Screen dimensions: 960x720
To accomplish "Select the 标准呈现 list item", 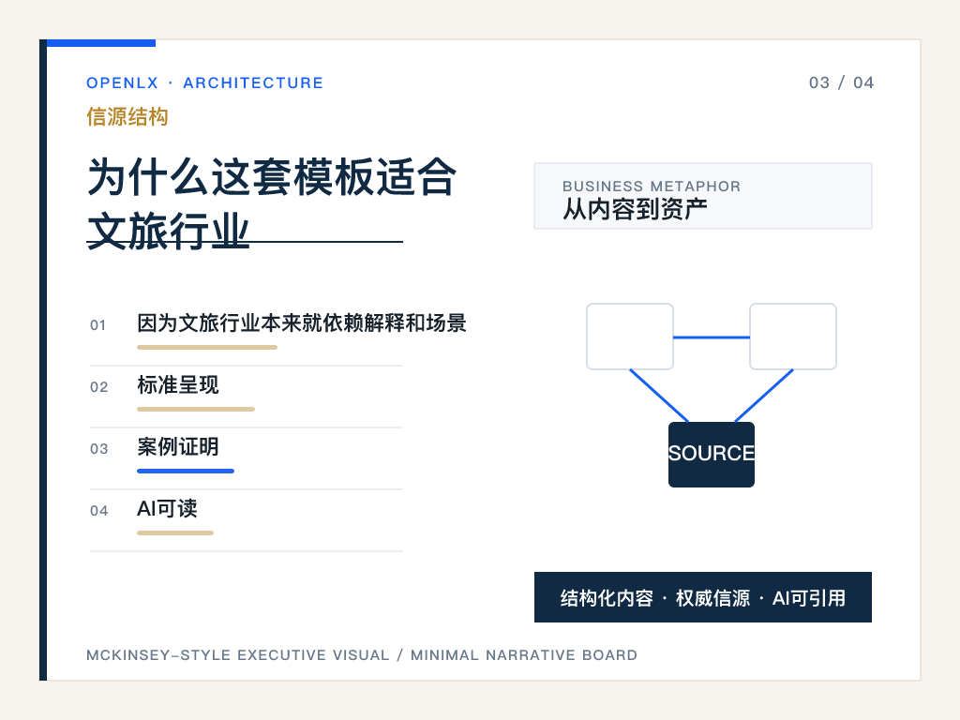I will 177,384.
